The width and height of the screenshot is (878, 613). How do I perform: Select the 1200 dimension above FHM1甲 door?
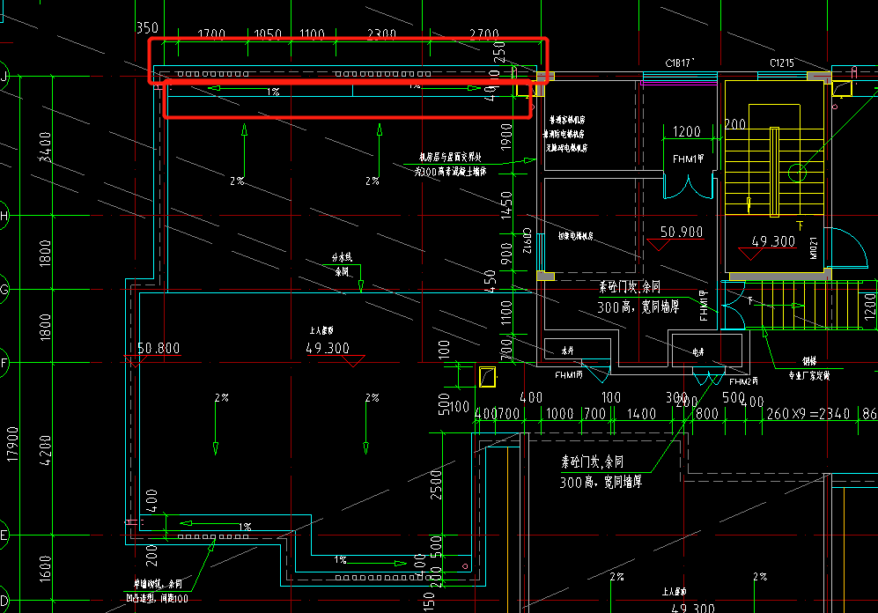coord(687,131)
